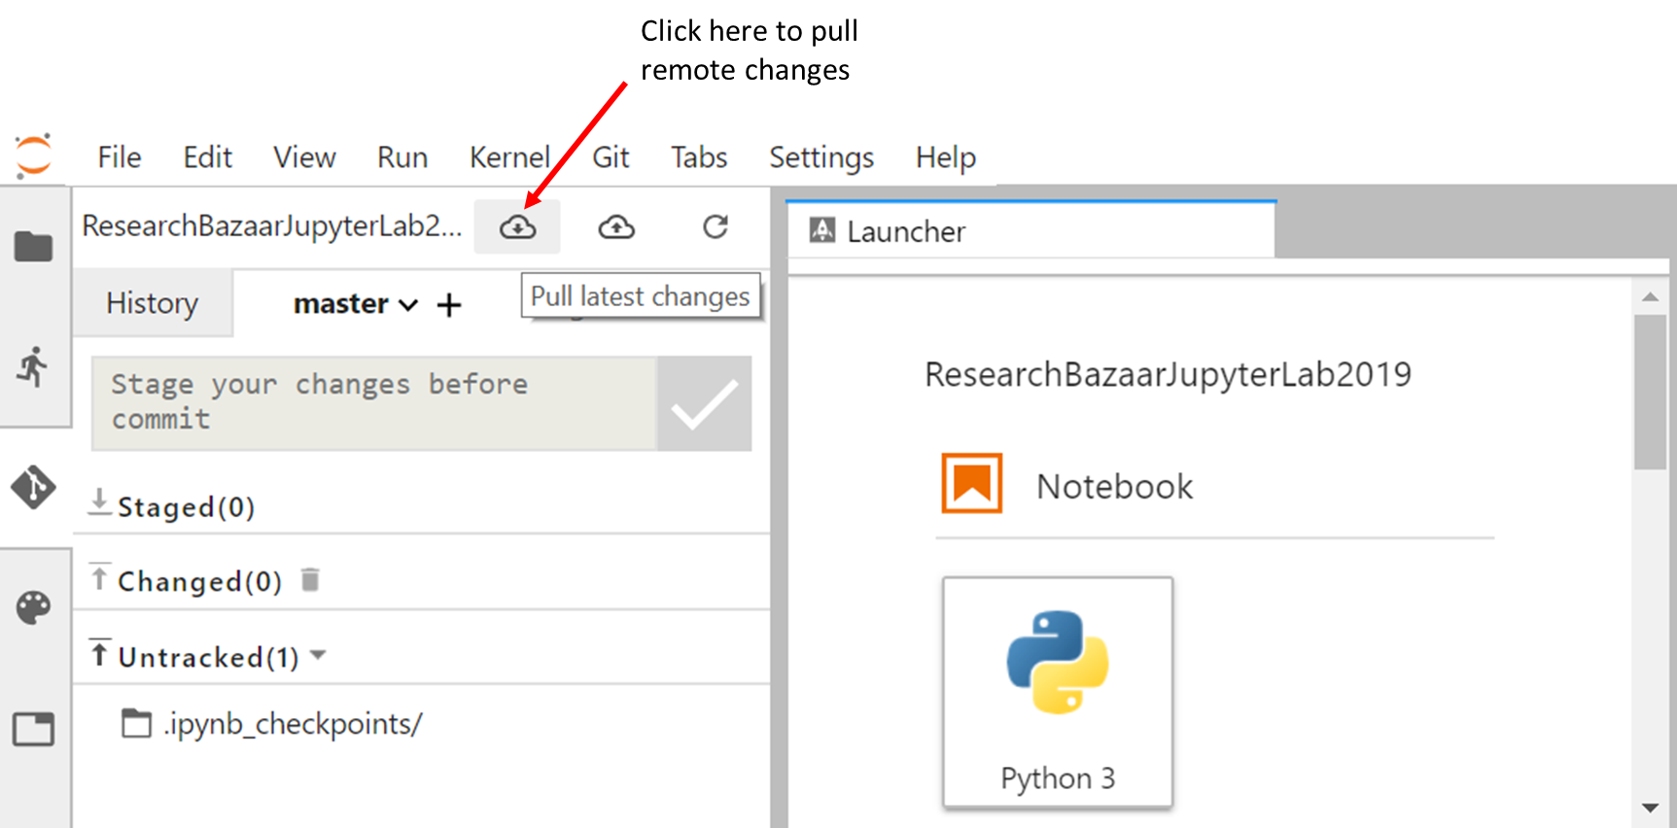Viewport: 1677px width, 828px height.
Task: Launch a Python 3 notebook
Action: click(1058, 692)
